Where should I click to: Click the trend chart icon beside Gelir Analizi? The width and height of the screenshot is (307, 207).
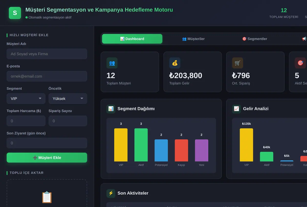[x=236, y=109]
